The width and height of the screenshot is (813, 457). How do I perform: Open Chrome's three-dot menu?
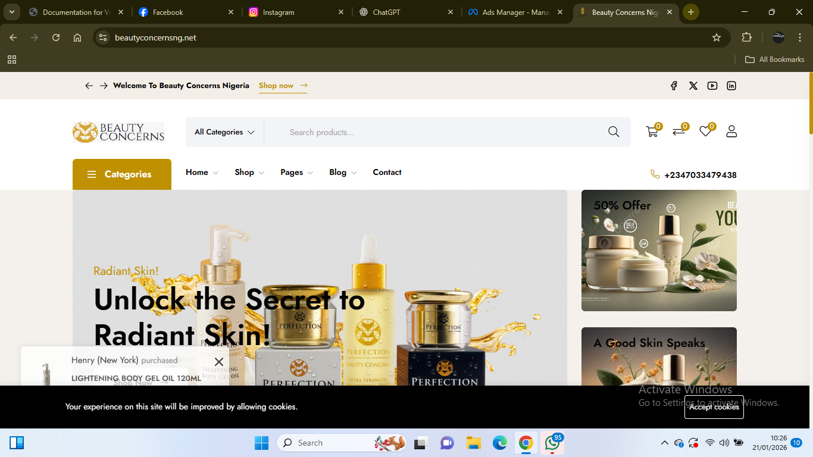(800, 37)
